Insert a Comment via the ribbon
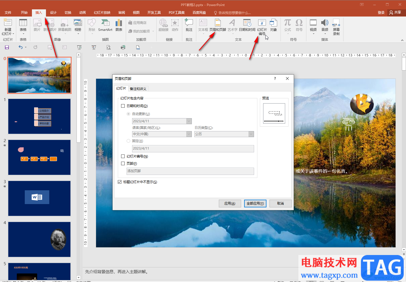This screenshot has width=406, height=282. [x=189, y=25]
